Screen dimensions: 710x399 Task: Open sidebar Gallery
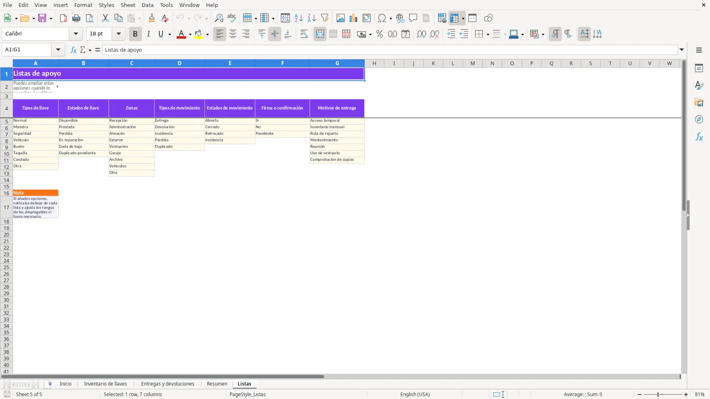699,102
